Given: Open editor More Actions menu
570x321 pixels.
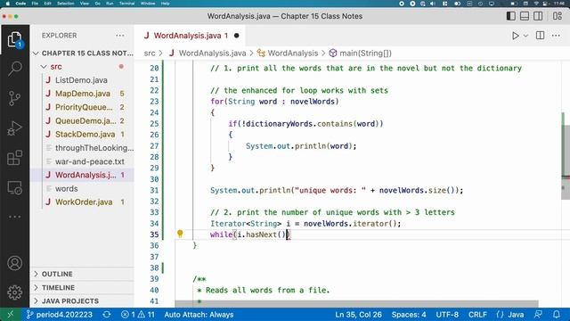Looking at the screenshot, I should [556, 36].
